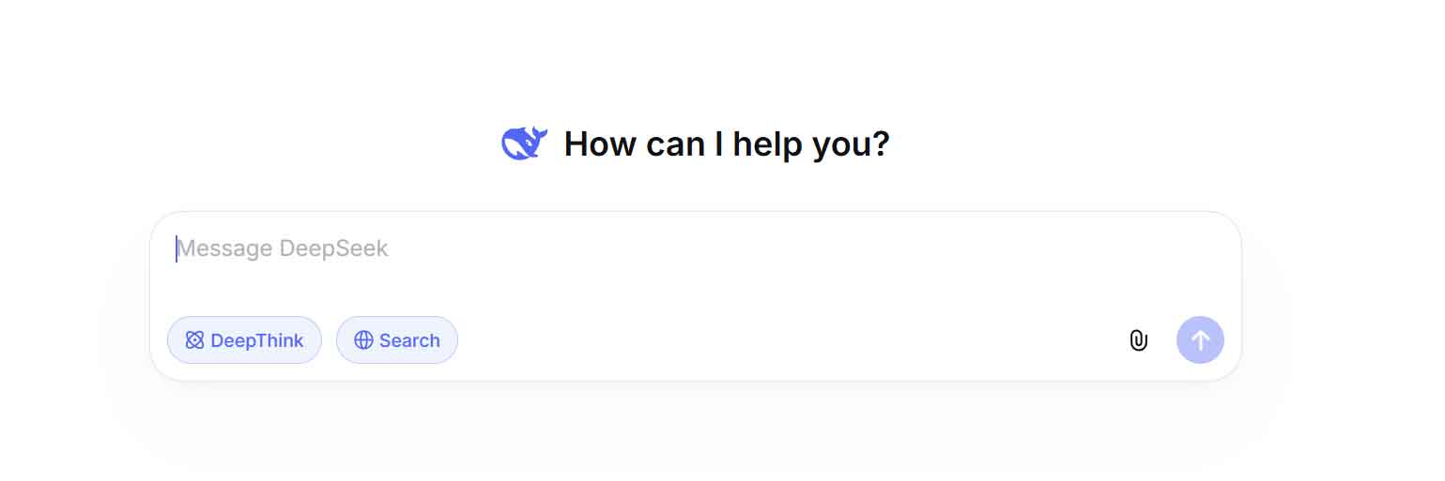This screenshot has height=481, width=1445.
Task: Toggle the DeepThink mode on
Action: click(244, 340)
